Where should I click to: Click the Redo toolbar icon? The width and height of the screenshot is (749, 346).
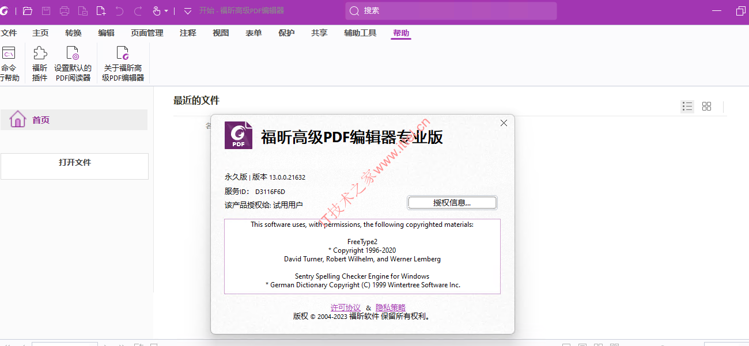click(x=137, y=10)
